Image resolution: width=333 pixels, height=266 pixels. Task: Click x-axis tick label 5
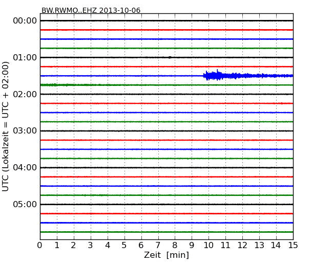124,246
